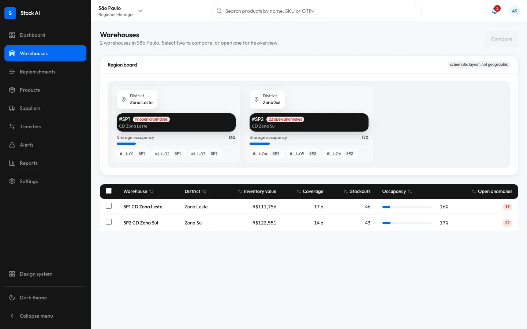
Task: Open Replenishments section
Action: pyautogui.click(x=45, y=72)
